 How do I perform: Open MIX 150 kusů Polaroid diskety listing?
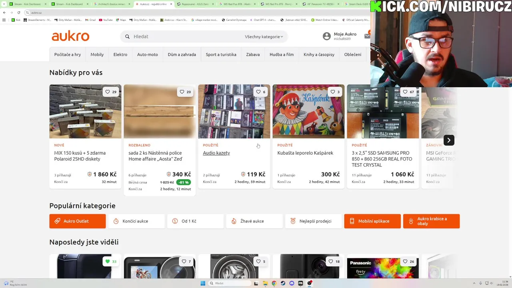click(x=80, y=156)
